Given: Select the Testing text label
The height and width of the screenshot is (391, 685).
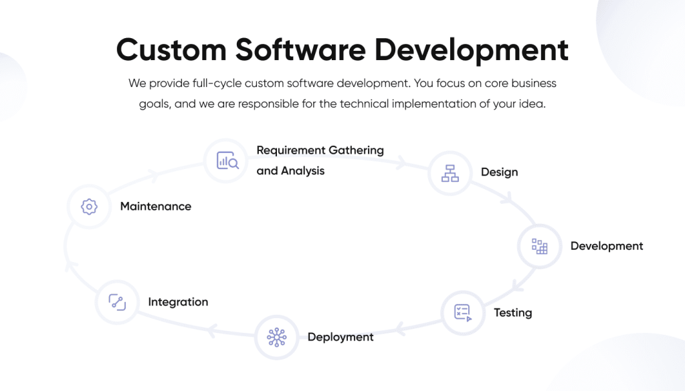Looking at the screenshot, I should [x=512, y=313].
